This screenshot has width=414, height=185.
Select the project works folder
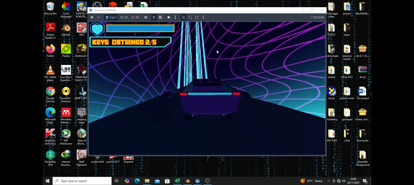point(347,93)
